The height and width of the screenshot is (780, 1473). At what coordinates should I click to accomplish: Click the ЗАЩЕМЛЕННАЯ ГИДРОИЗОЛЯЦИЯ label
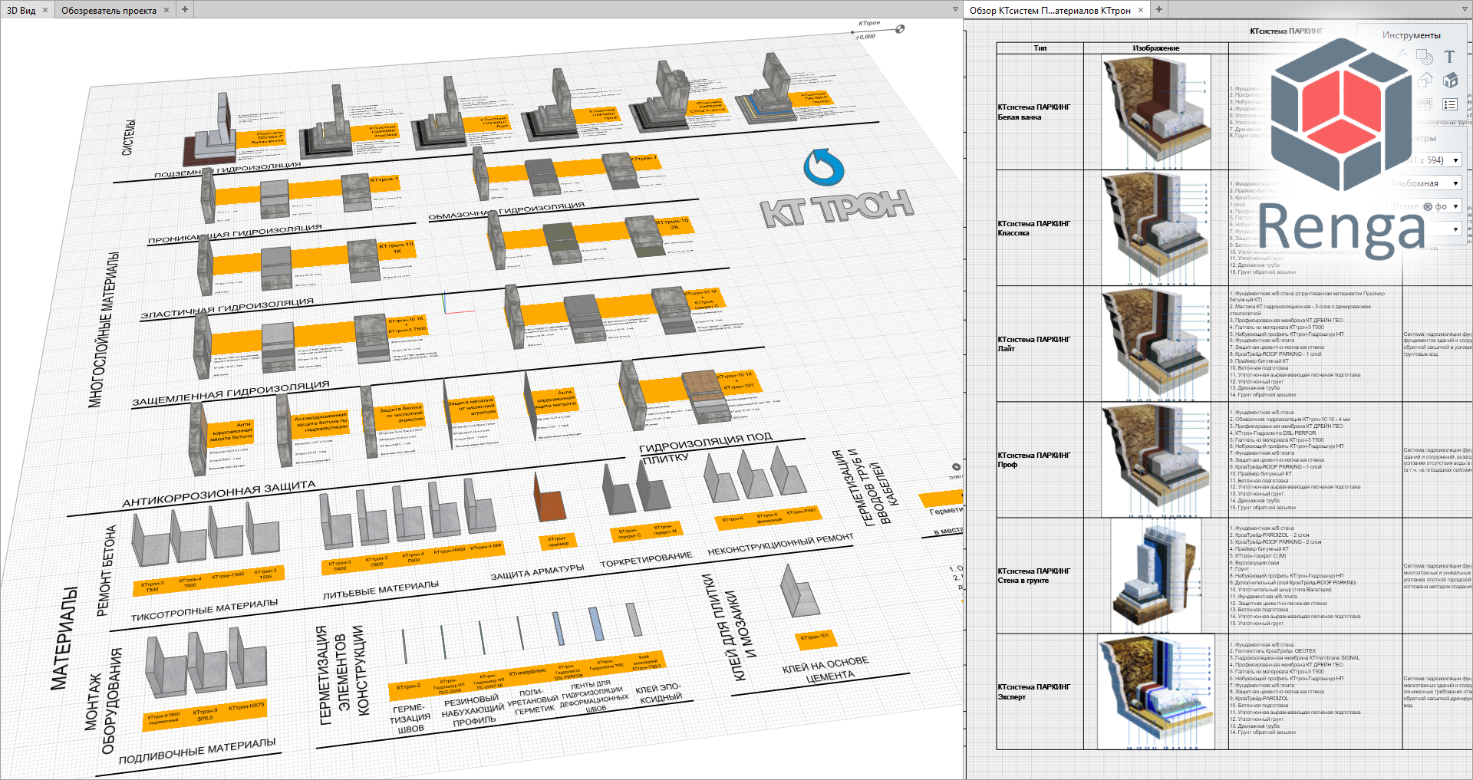pyautogui.click(x=231, y=393)
